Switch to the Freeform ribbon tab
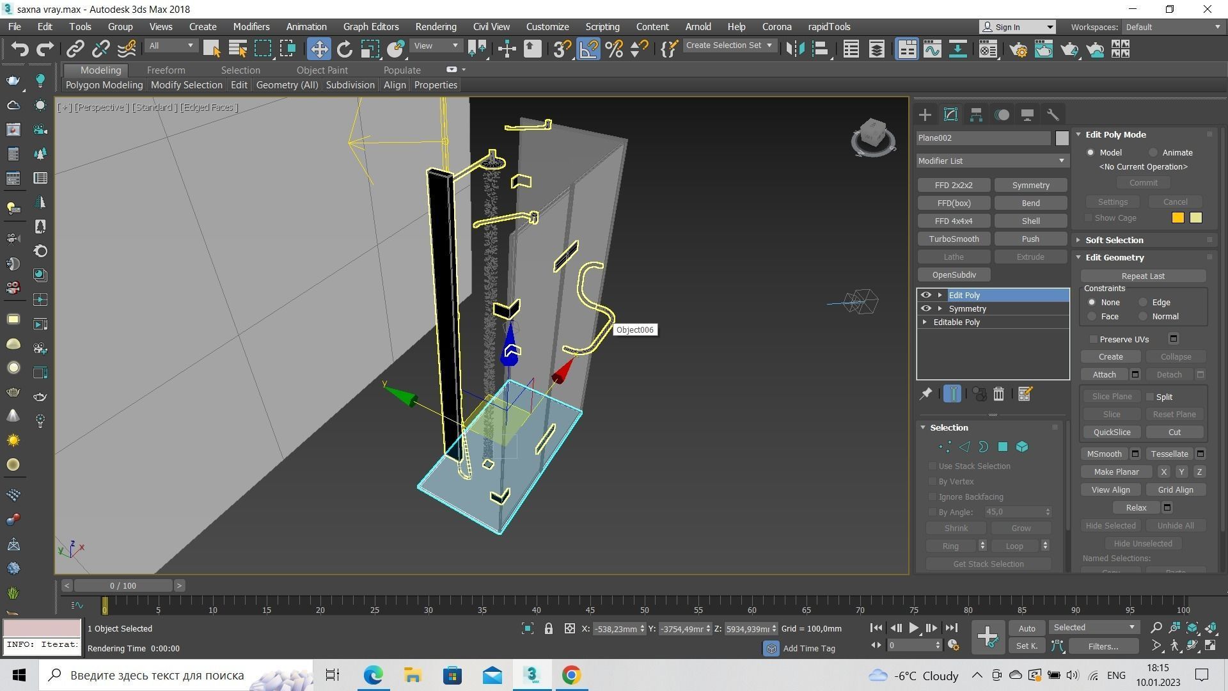The image size is (1228, 691). (x=166, y=70)
